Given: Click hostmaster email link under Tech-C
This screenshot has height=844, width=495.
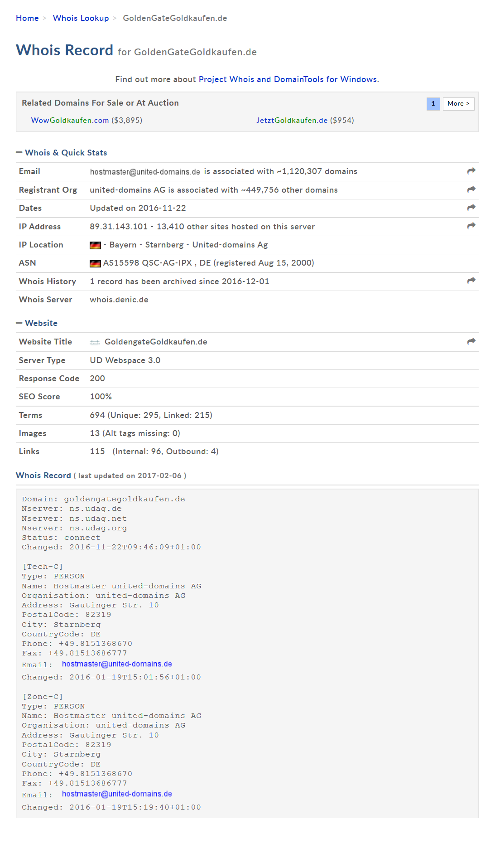Looking at the screenshot, I should click(117, 664).
